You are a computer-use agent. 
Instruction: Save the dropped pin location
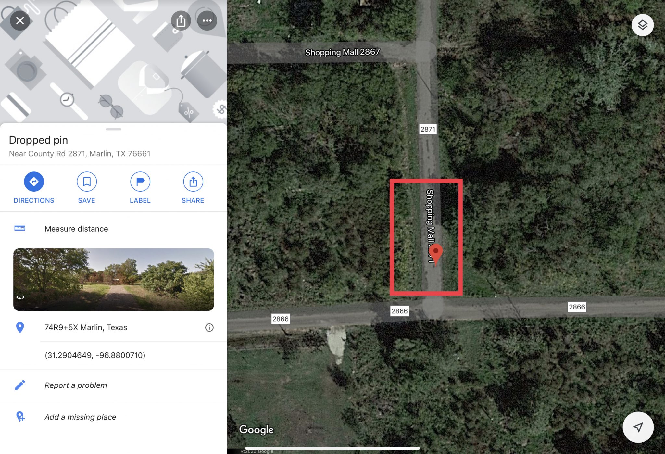click(x=87, y=188)
